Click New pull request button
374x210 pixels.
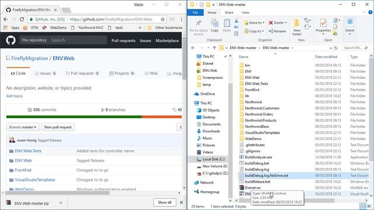click(x=58, y=127)
